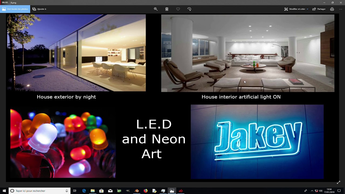345x194 pixels.
Task: Show hidden system tray icons chevron
Action: (x=312, y=191)
